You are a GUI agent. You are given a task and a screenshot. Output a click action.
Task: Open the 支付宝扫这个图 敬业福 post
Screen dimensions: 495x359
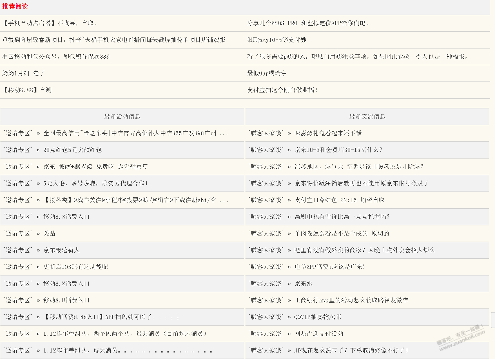(282, 90)
